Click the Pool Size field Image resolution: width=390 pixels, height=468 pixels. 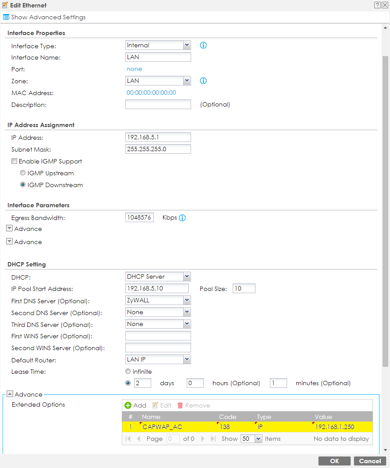pyautogui.click(x=244, y=288)
